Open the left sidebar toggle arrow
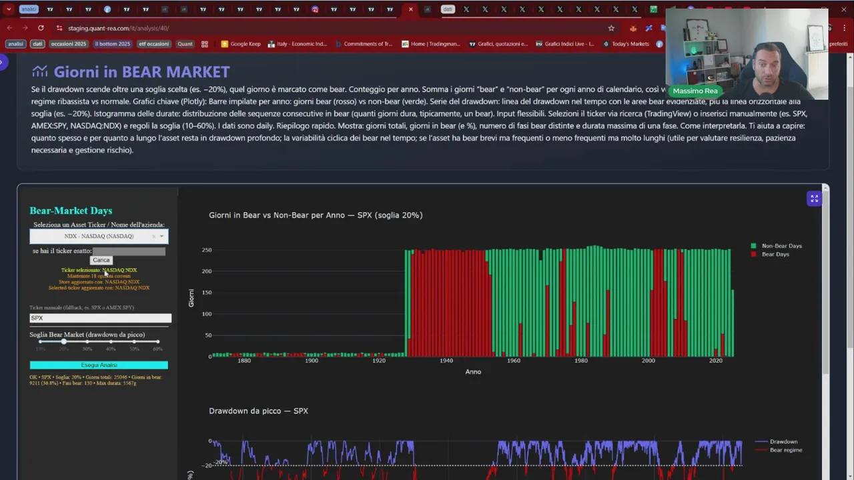854x480 pixels. (x=3, y=63)
